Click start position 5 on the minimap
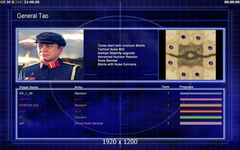Viewport: 240px width, 150px height. click(211, 63)
